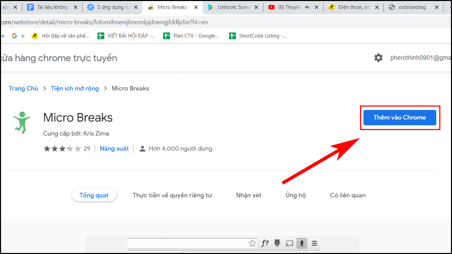Open the "Ủng hộ" tab
Image resolution: width=452 pixels, height=254 pixels.
[x=296, y=195]
